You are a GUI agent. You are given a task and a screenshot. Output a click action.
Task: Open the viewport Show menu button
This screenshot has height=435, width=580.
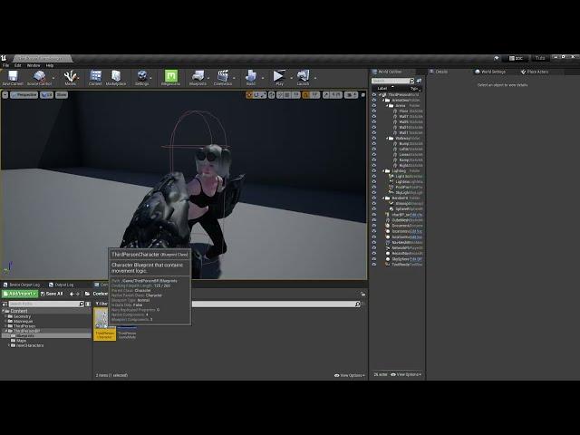tap(62, 95)
